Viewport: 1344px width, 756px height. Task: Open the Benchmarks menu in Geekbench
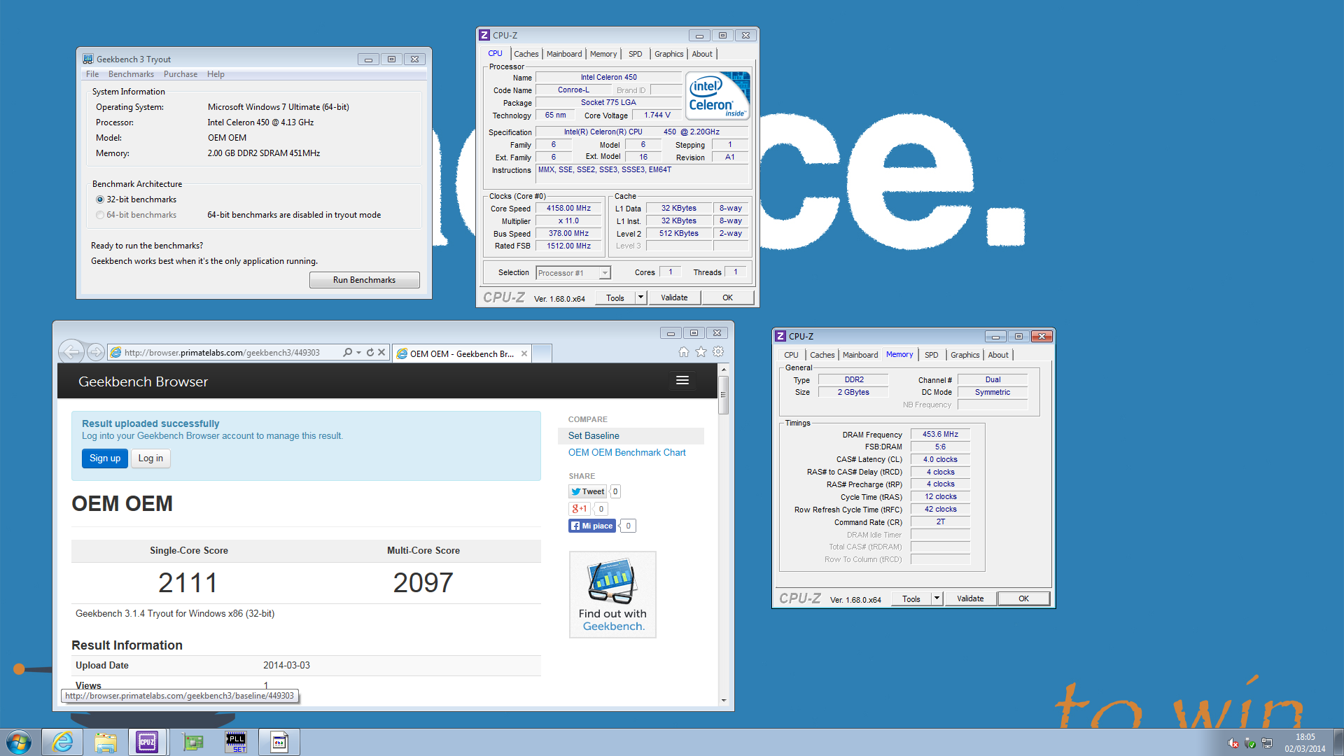[x=131, y=74]
